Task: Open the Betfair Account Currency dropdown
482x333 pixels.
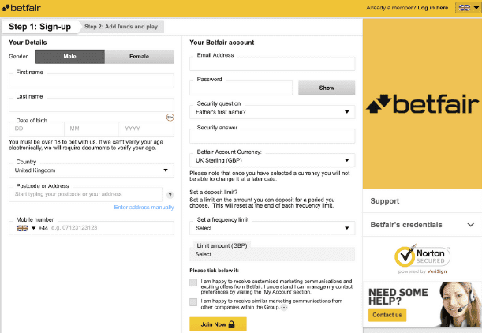Action: coord(272,160)
